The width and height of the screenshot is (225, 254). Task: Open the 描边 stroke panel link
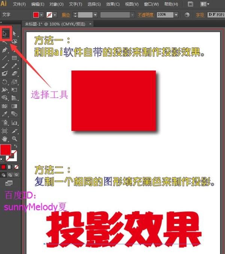66,15
